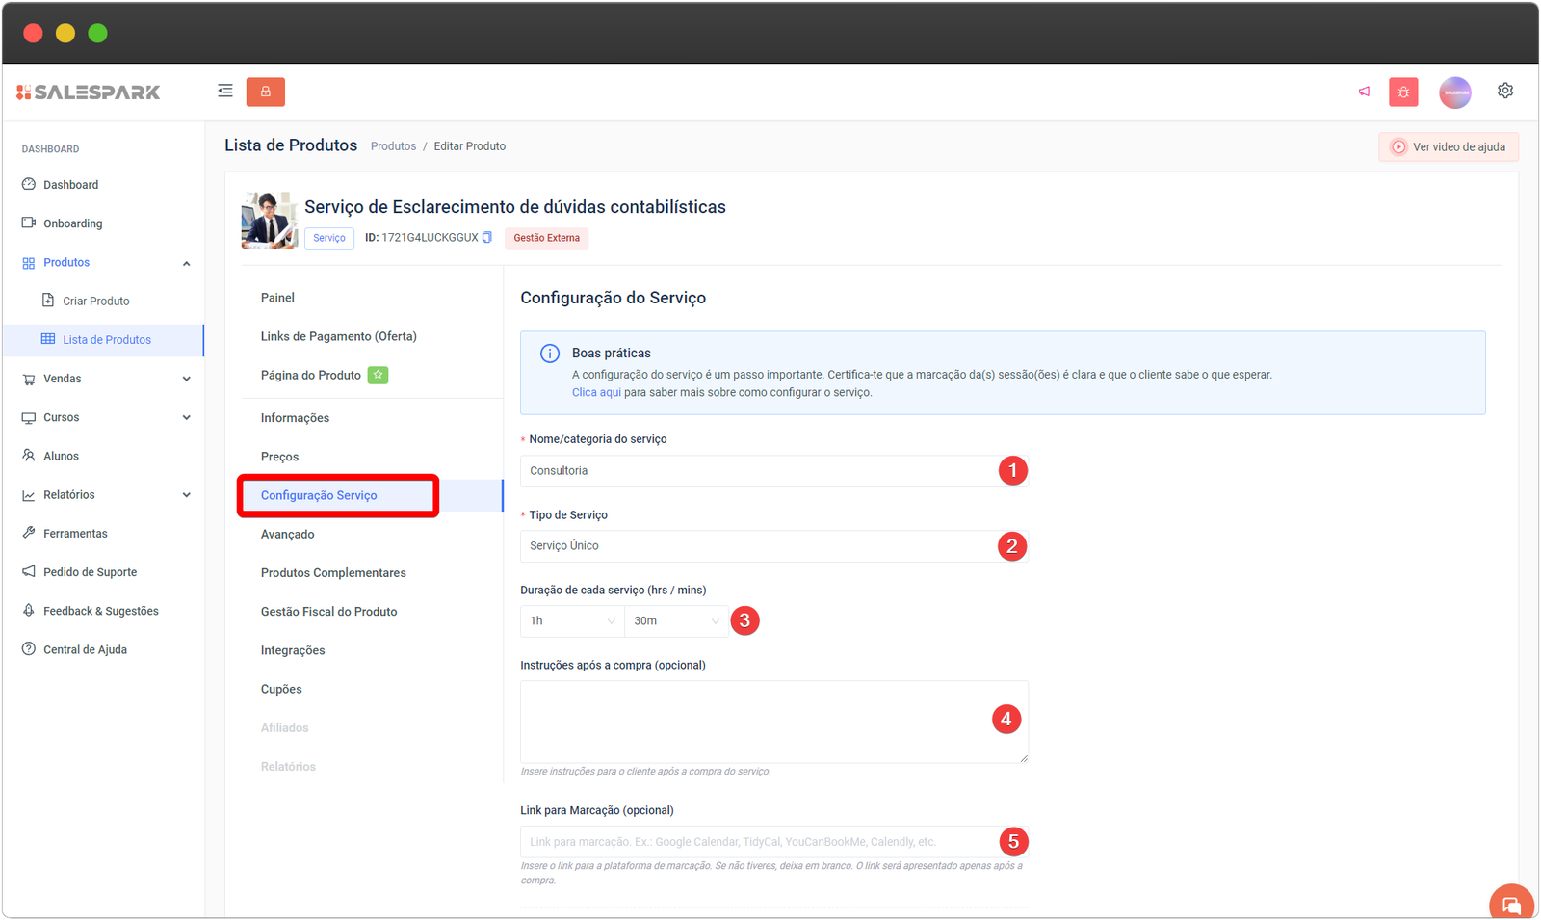Open the chat support bubble icon
Image resolution: width=1541 pixels, height=920 pixels.
click(x=1510, y=905)
